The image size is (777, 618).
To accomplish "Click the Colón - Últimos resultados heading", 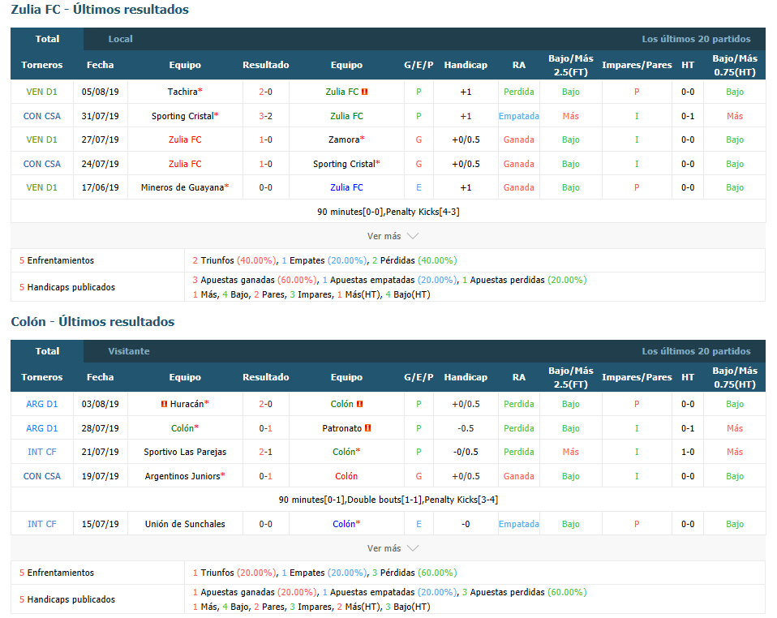I will tap(92, 322).
